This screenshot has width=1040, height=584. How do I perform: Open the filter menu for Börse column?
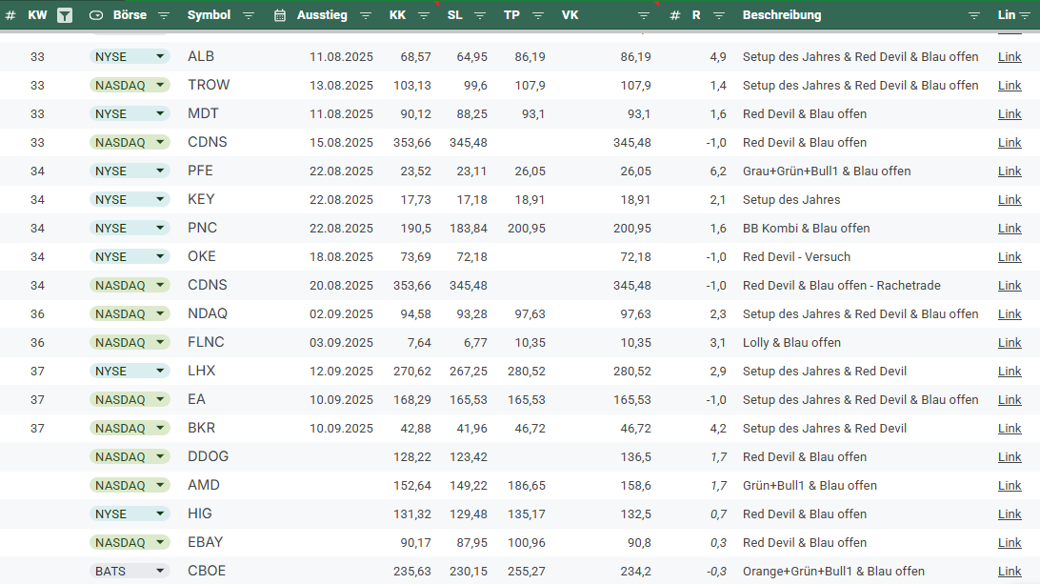click(x=163, y=15)
